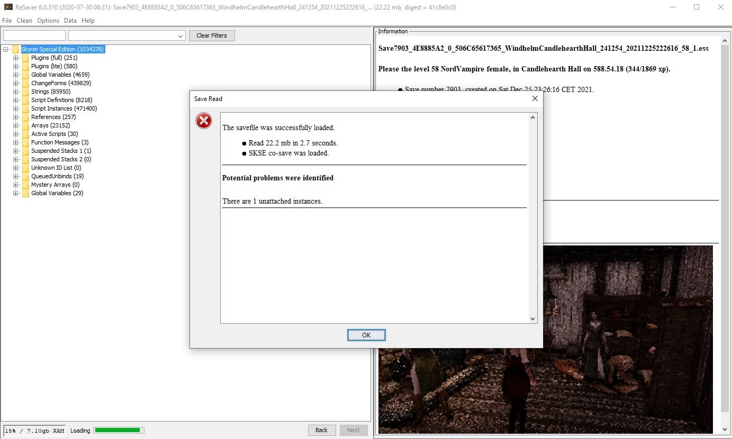Click folder icon beside ChangeForms
The height and width of the screenshot is (439, 732).
point(25,83)
